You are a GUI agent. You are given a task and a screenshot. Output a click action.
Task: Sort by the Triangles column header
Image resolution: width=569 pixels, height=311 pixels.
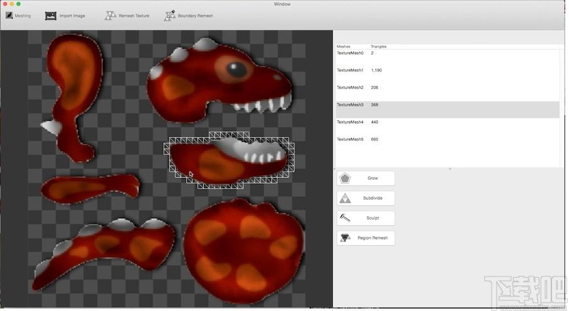click(379, 46)
